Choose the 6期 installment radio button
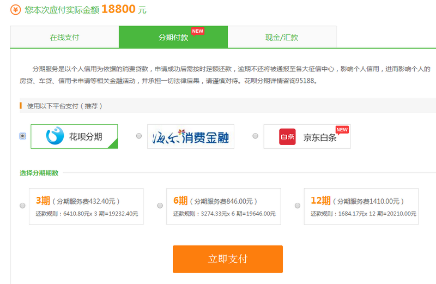This screenshot has height=284, width=436. tap(160, 206)
